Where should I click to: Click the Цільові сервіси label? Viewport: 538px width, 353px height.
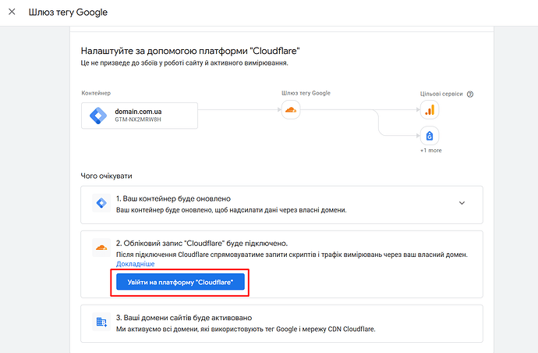441,94
